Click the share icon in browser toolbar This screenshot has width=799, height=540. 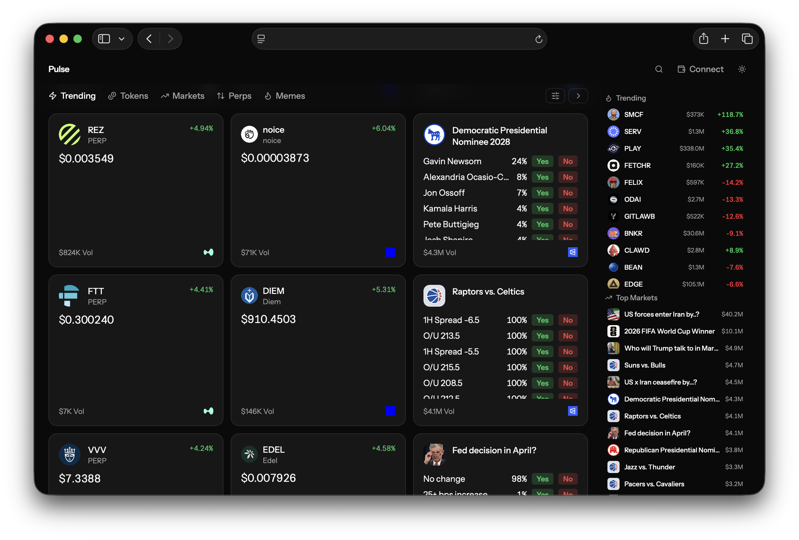tap(704, 38)
